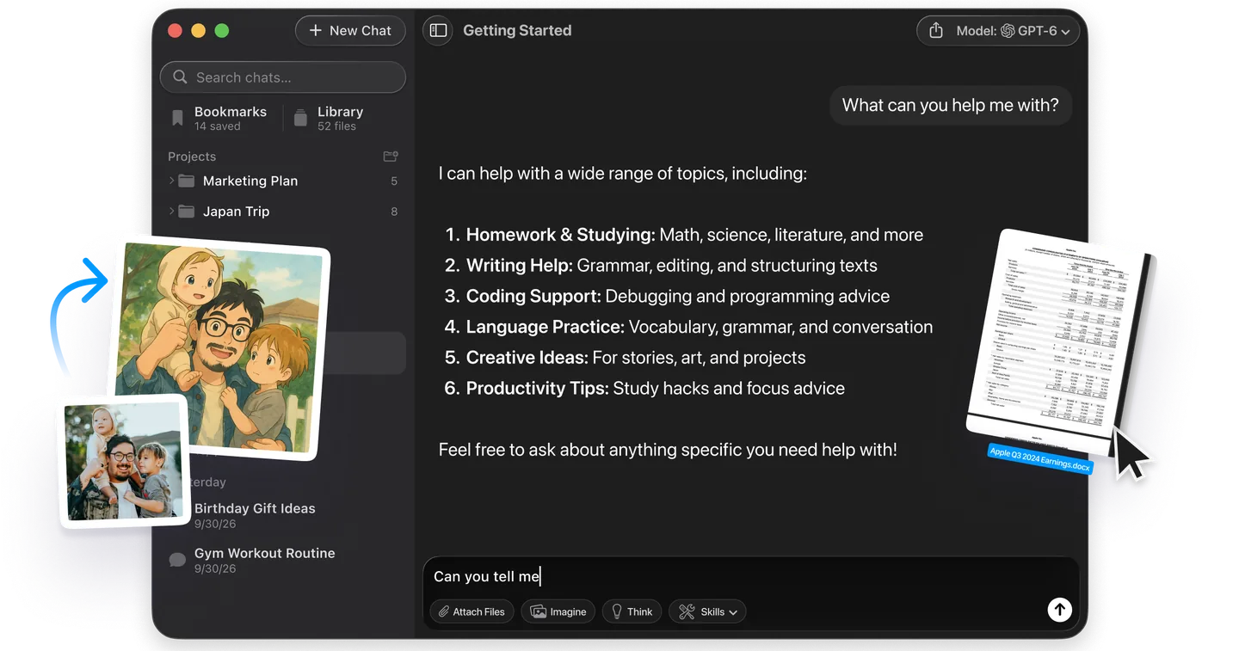Open the Skills dropdown menu
This screenshot has height=651, width=1239.
[707, 611]
